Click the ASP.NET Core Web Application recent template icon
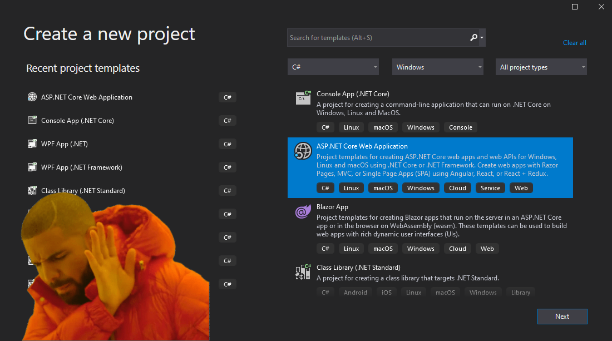612x341 pixels. click(x=32, y=97)
